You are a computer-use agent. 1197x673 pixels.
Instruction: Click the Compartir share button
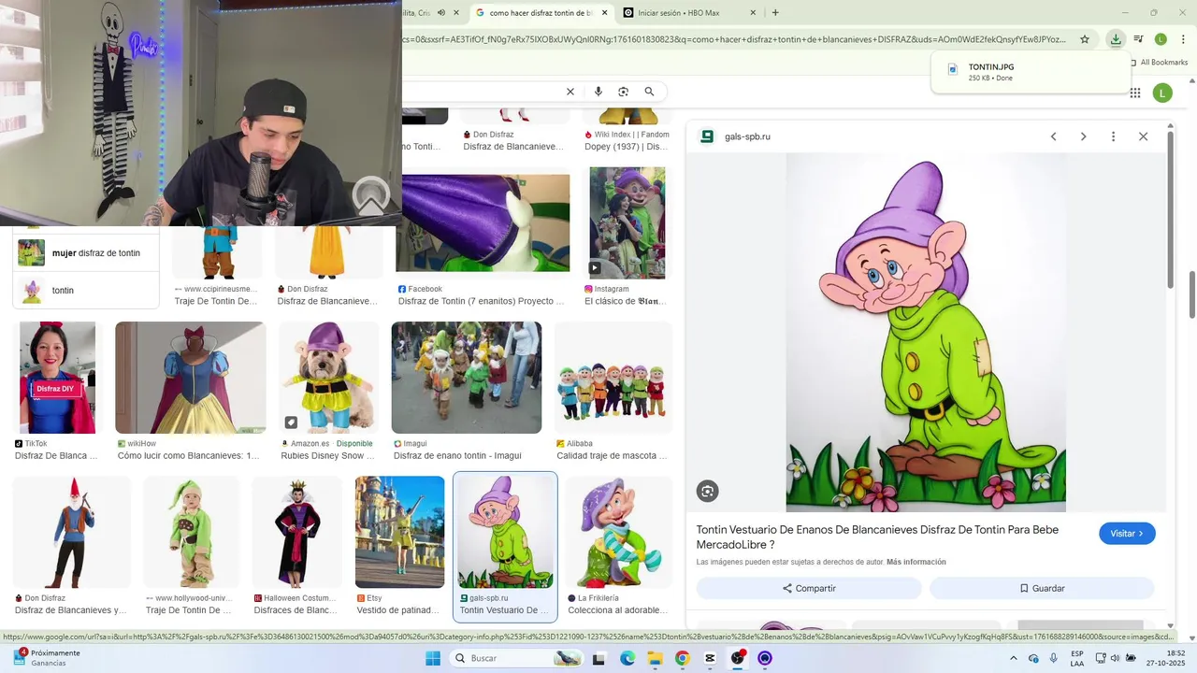point(809,588)
